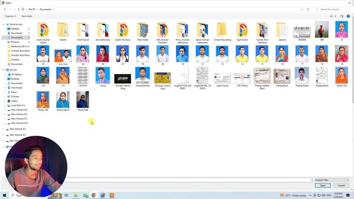Select Videos under This PC

pyautogui.click(x=14, y=101)
